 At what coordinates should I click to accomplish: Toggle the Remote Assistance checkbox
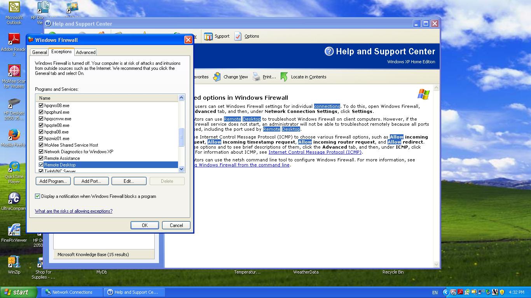41,158
